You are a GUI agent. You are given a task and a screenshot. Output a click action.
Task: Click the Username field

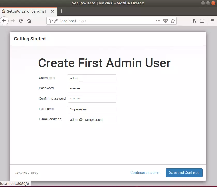point(92,78)
